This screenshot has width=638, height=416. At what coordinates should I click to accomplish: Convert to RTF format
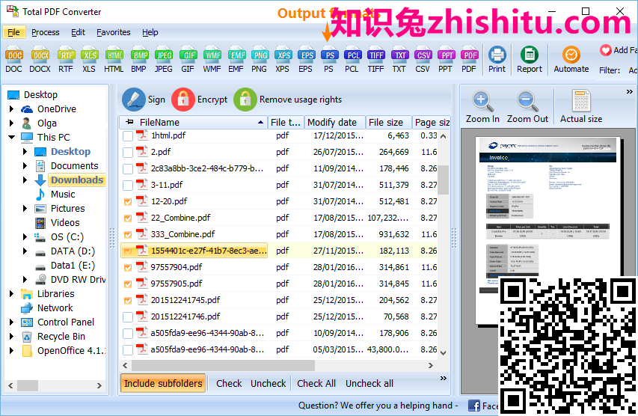66,60
